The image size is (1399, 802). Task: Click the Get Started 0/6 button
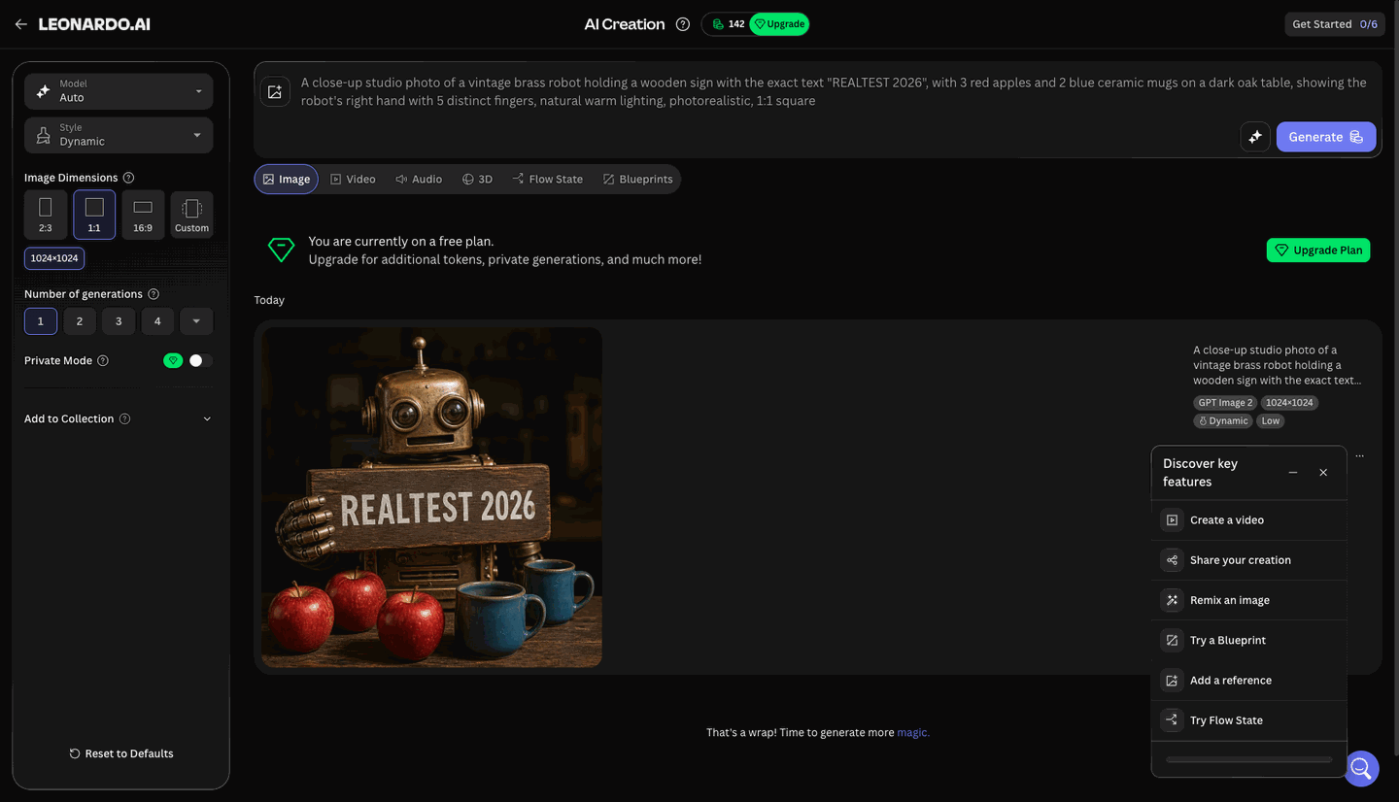pos(1335,24)
